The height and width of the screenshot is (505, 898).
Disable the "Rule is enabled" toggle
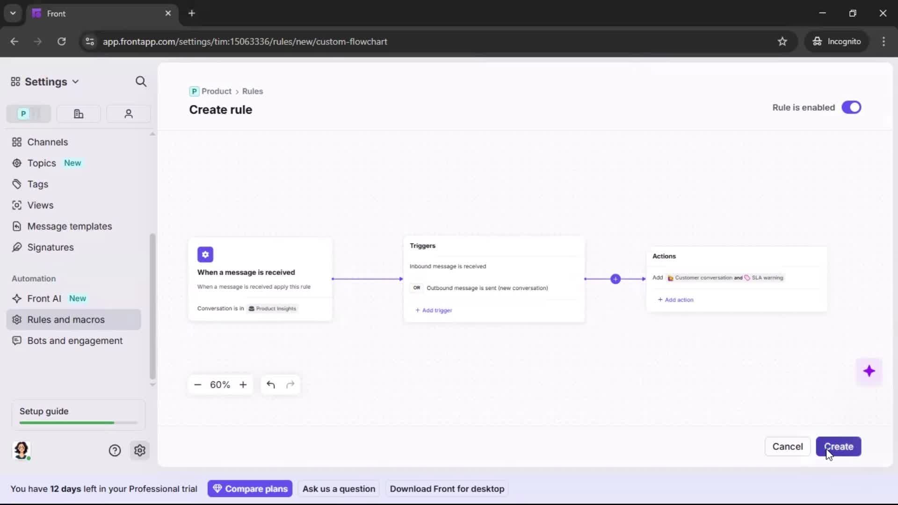[851, 107]
